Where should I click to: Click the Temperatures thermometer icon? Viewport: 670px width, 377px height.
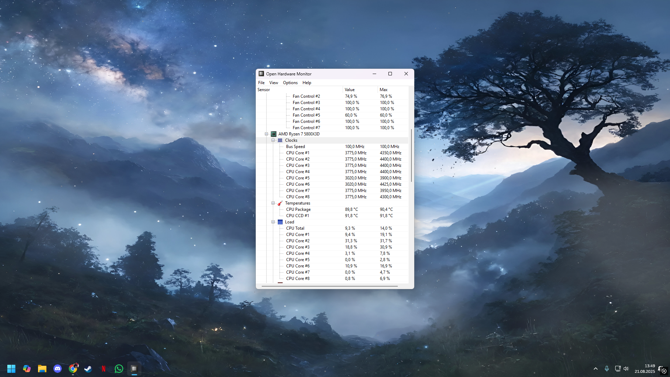pyautogui.click(x=280, y=203)
